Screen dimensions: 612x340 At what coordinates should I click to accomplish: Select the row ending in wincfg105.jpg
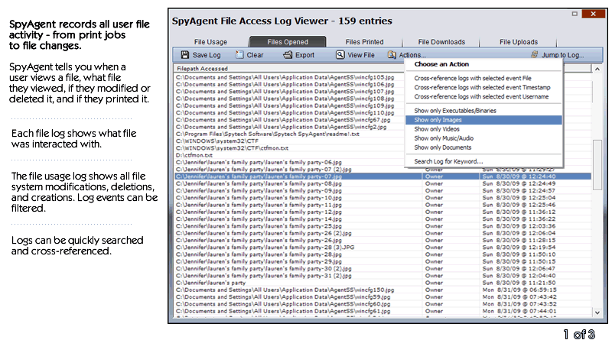290,78
